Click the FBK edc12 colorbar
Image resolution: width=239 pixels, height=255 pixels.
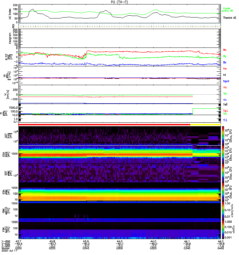coord(223,211)
